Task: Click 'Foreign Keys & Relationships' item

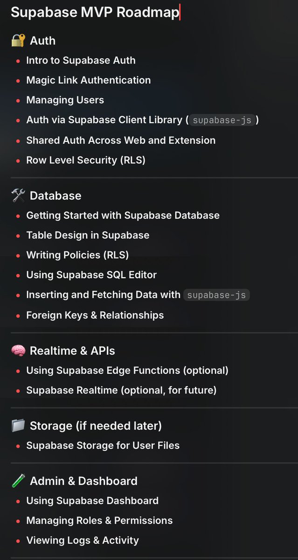Action: click(x=95, y=315)
